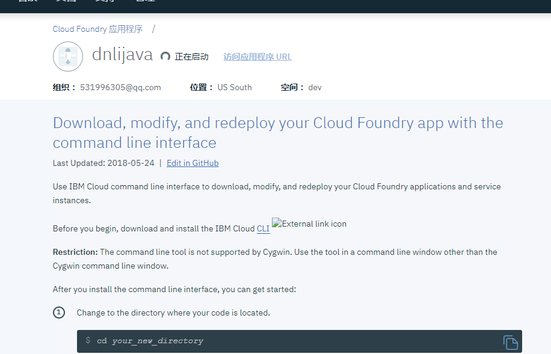Screen dimensions: 551x354
Task: Follow the Edit in GitHub link
Action: 192,163
